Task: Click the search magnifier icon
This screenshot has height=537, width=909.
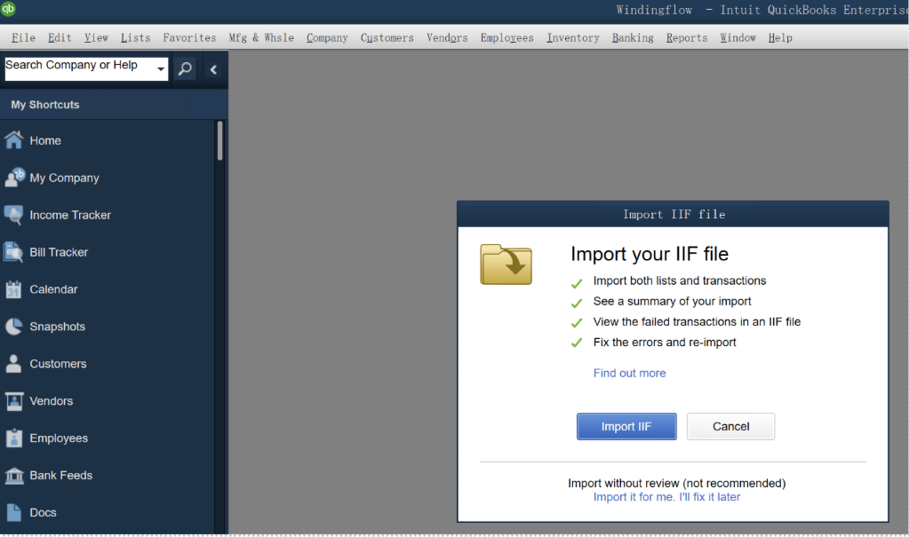Action: pos(185,69)
